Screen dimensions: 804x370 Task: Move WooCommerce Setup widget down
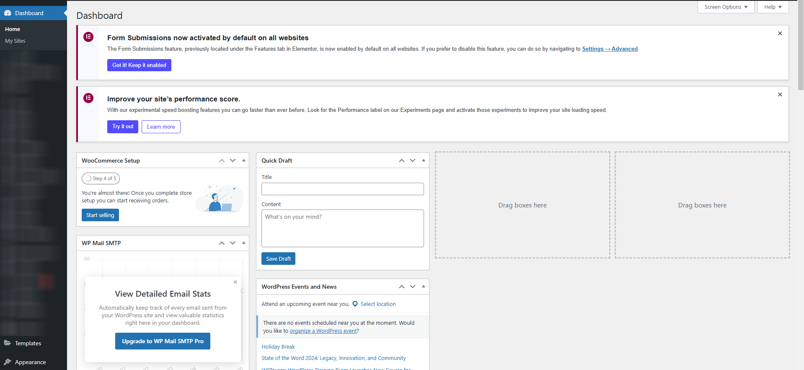pos(233,160)
